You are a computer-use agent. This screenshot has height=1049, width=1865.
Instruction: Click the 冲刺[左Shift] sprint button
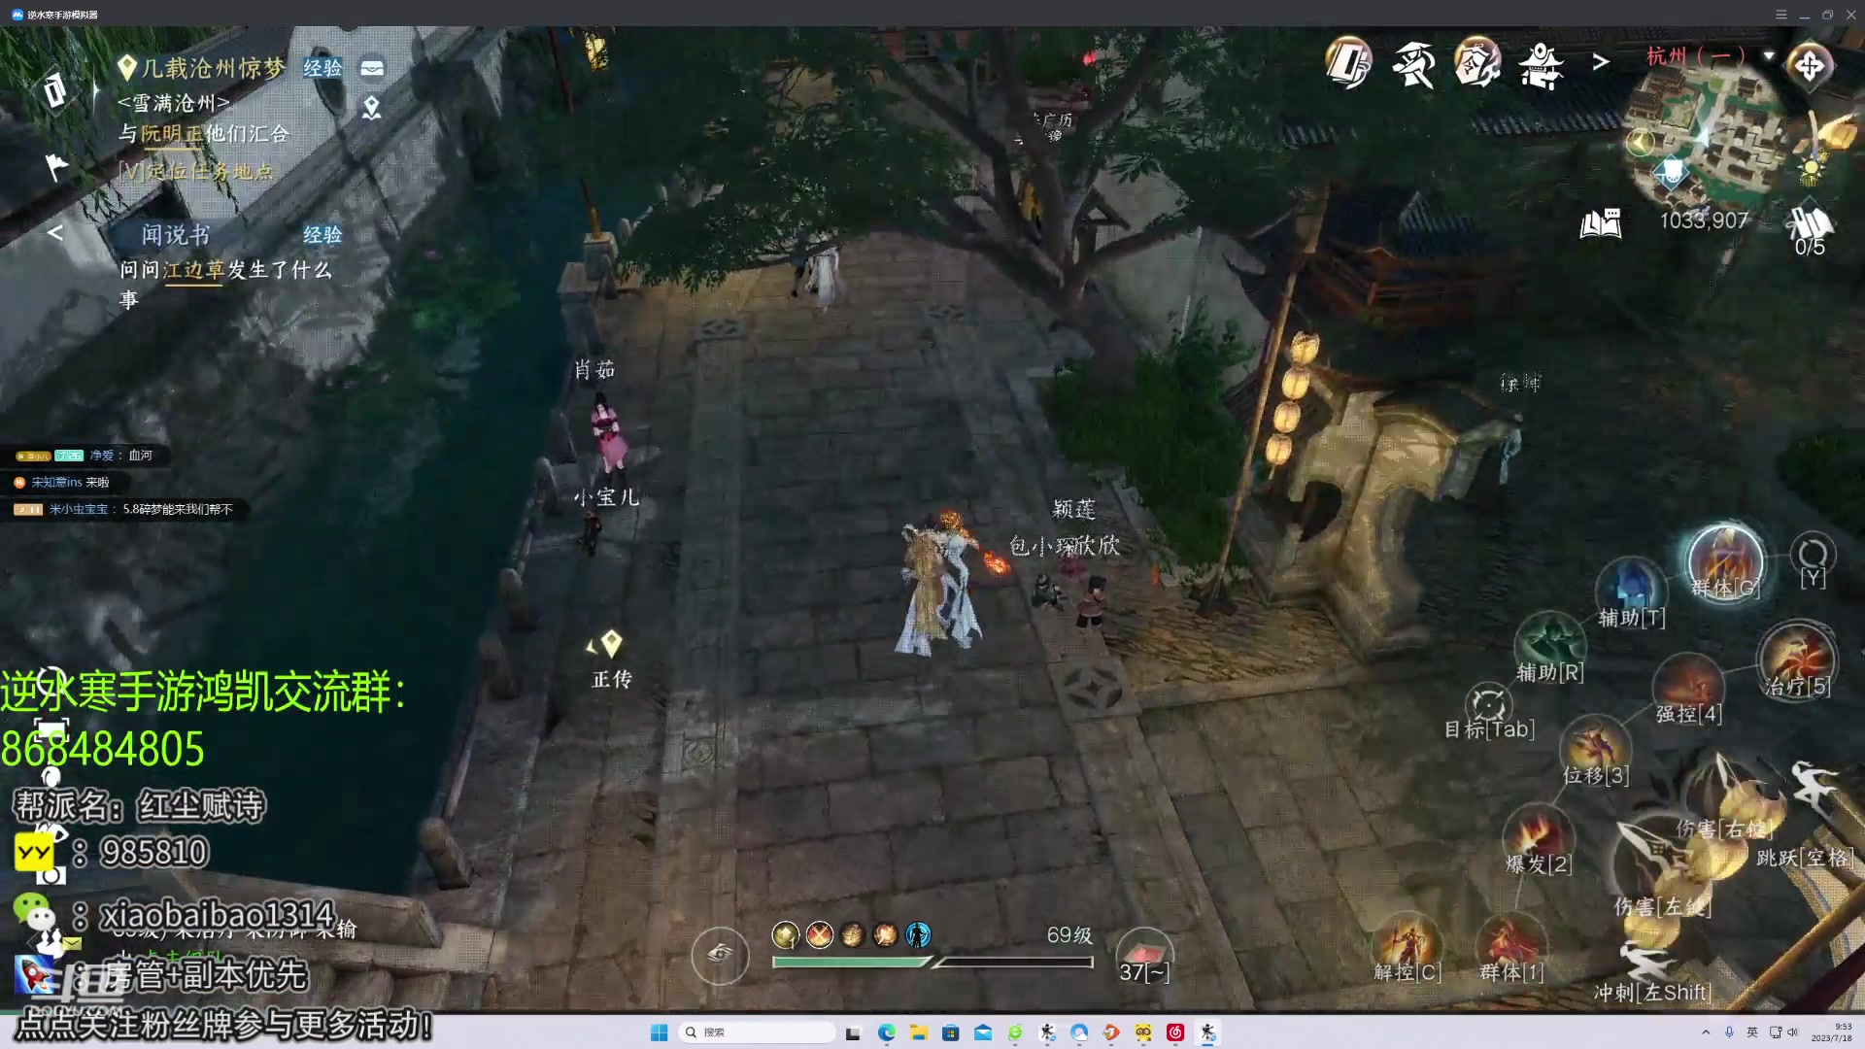tap(1651, 971)
